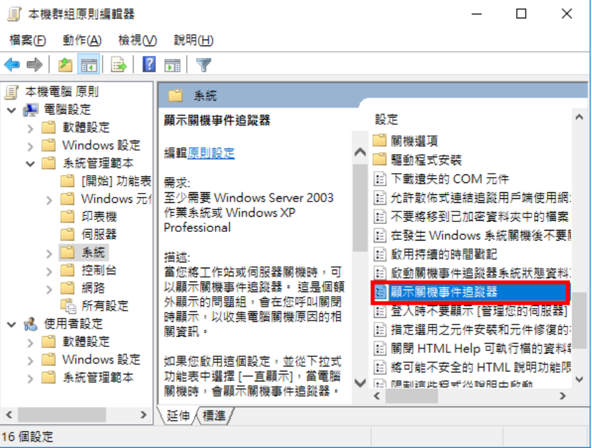The height and width of the screenshot is (448, 592).
Task: Open the 檢視(V) menu
Action: click(137, 40)
